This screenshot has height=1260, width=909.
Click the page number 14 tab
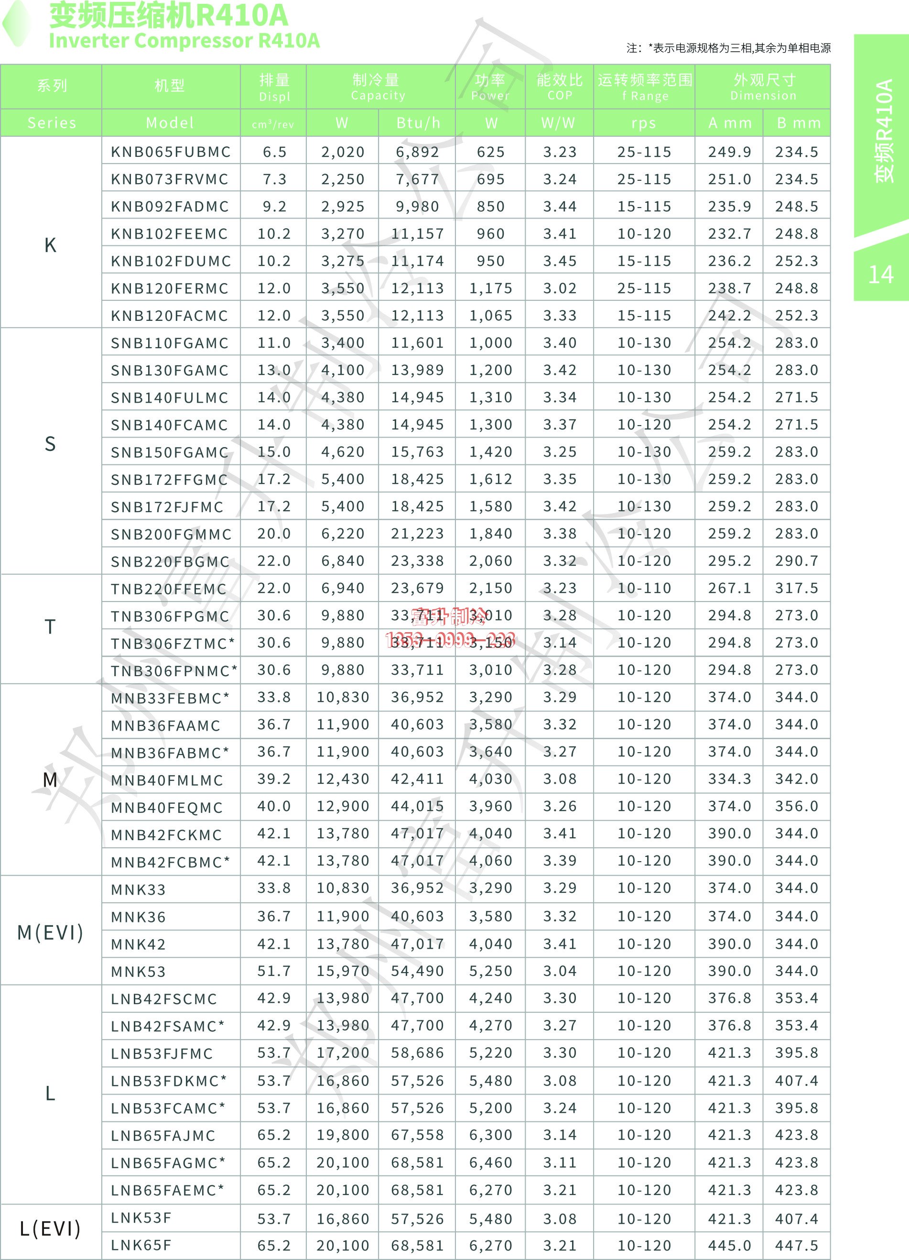pos(881,274)
